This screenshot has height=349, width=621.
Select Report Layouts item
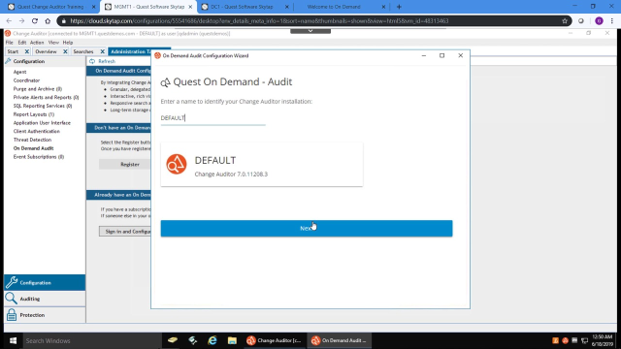click(x=34, y=114)
